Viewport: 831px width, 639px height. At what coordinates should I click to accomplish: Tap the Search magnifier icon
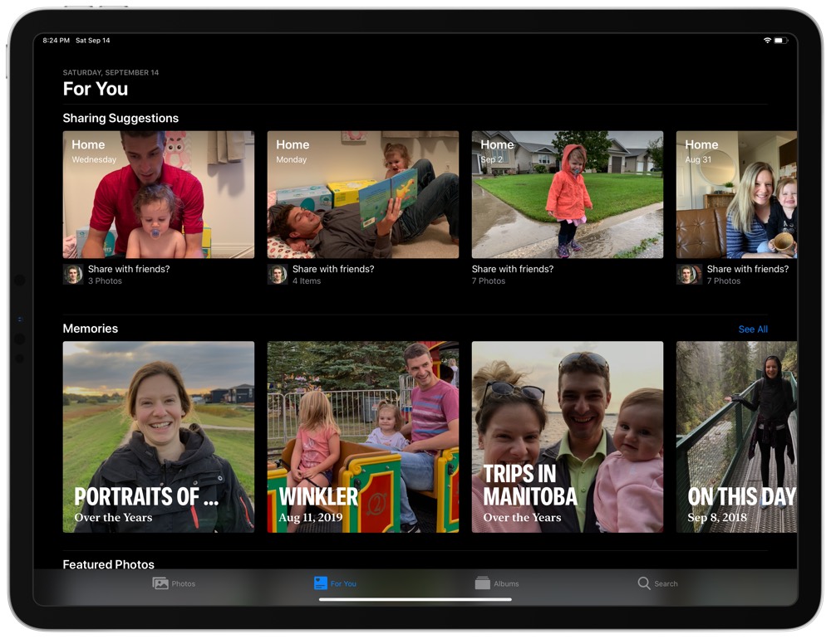coord(644,583)
